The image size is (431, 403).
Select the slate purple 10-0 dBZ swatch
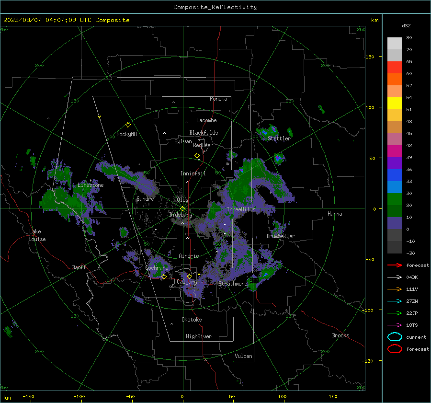tap(395, 223)
